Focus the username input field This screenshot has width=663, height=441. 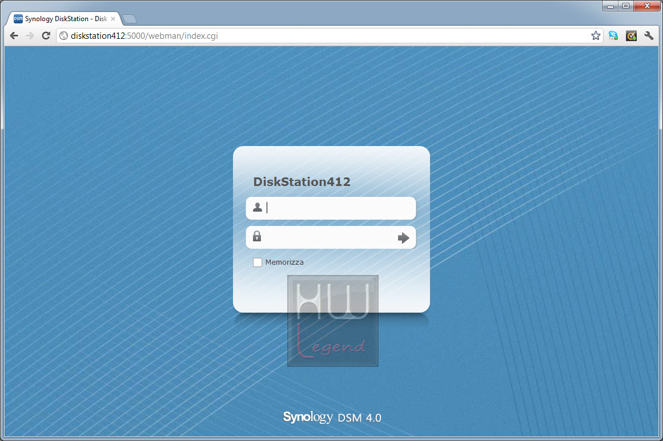331,208
